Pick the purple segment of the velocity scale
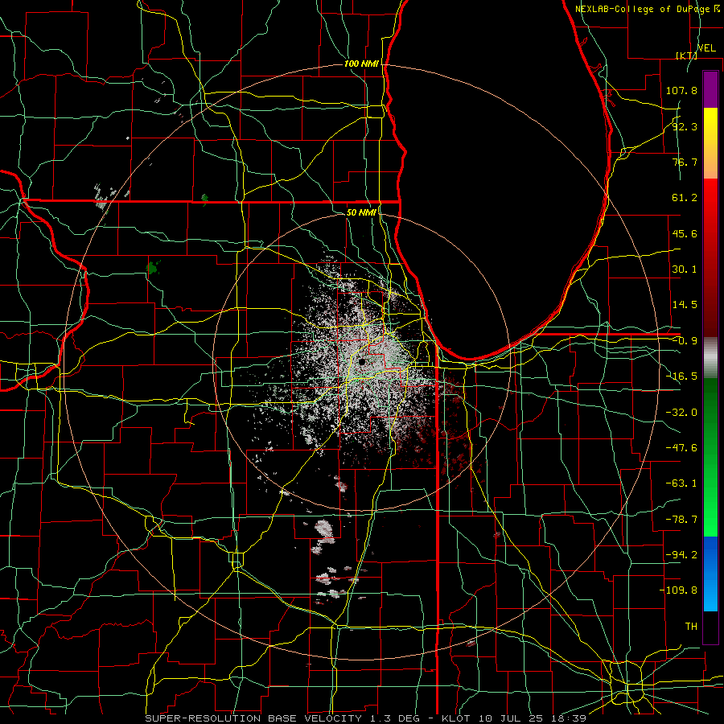Image resolution: width=724 pixels, height=724 pixels. click(x=710, y=89)
